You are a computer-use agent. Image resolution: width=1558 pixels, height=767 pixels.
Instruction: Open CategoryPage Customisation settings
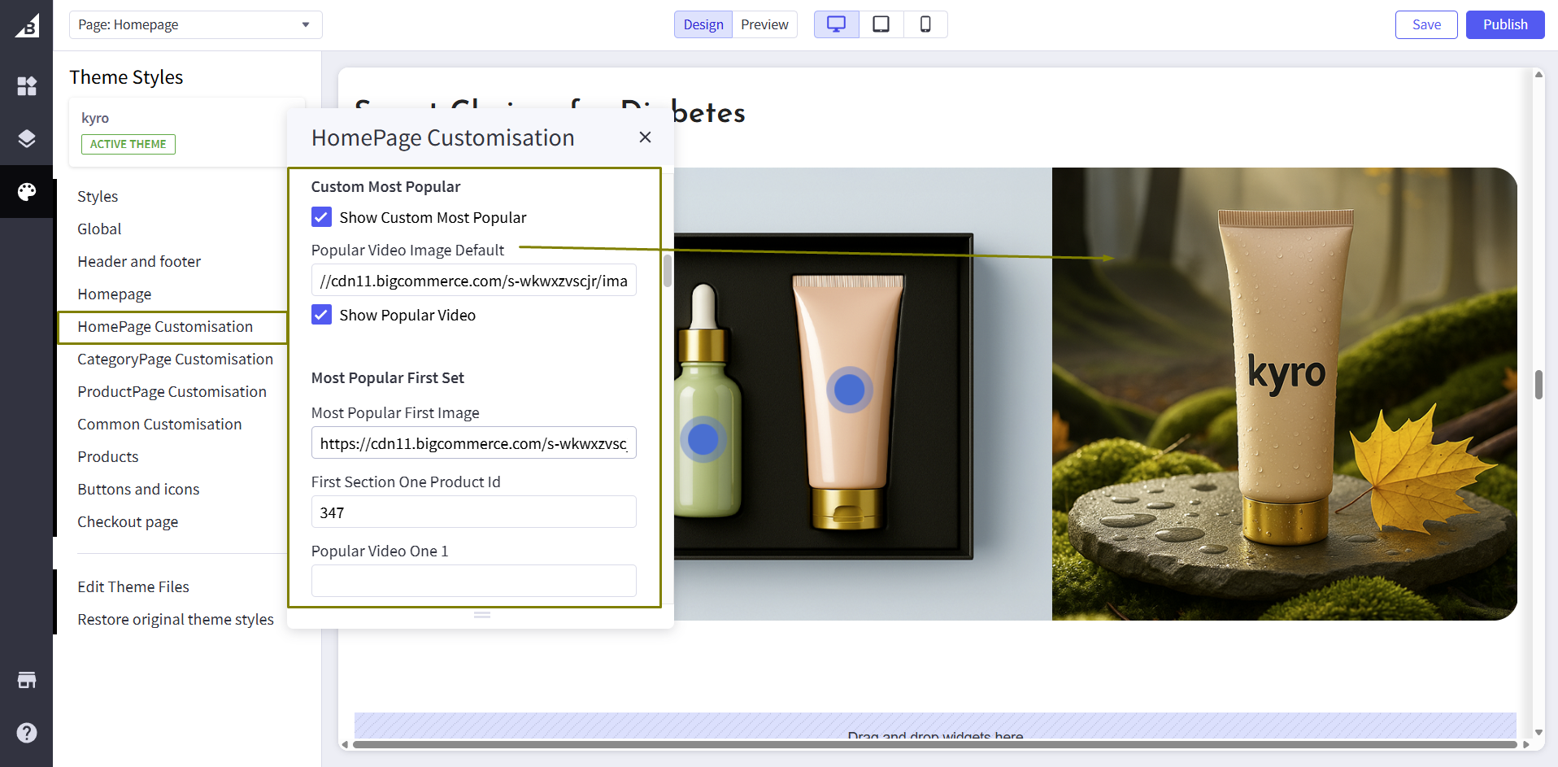(175, 359)
